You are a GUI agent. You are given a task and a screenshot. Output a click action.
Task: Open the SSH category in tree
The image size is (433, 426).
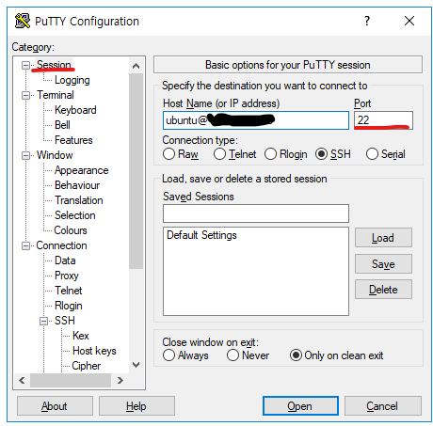[65, 321]
